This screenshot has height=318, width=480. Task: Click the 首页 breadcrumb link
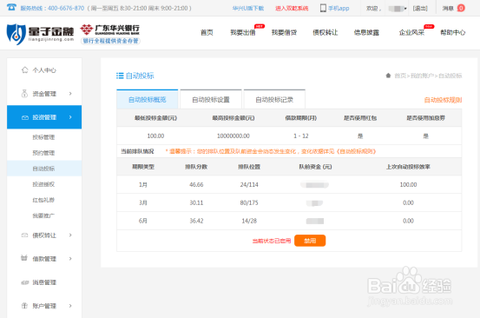[400, 76]
